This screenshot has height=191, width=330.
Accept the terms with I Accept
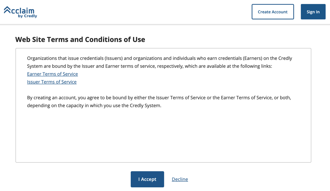pyautogui.click(x=147, y=179)
